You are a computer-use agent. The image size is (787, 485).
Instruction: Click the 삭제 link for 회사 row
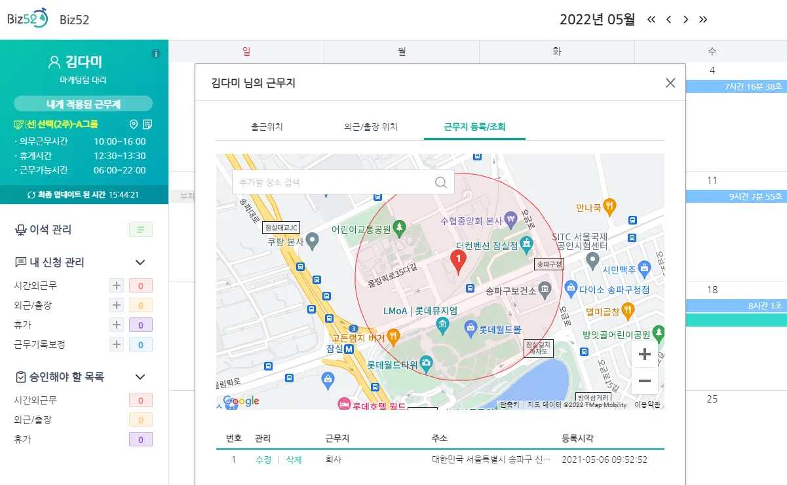pos(294,460)
